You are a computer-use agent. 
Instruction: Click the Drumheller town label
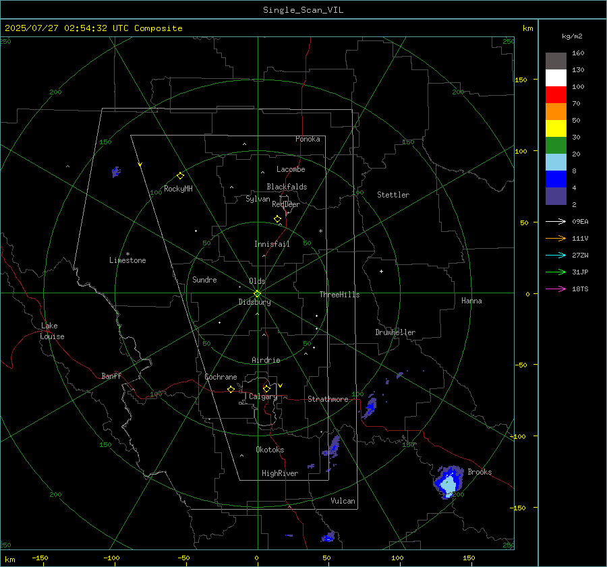click(395, 332)
